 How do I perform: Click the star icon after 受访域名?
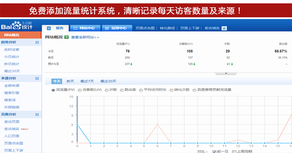click(224, 28)
